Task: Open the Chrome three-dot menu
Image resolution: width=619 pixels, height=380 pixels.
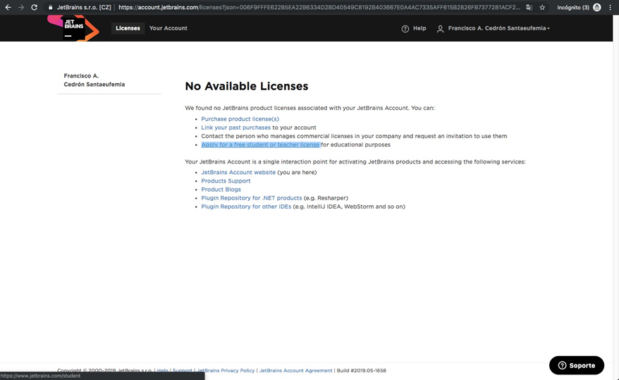Action: coord(610,8)
